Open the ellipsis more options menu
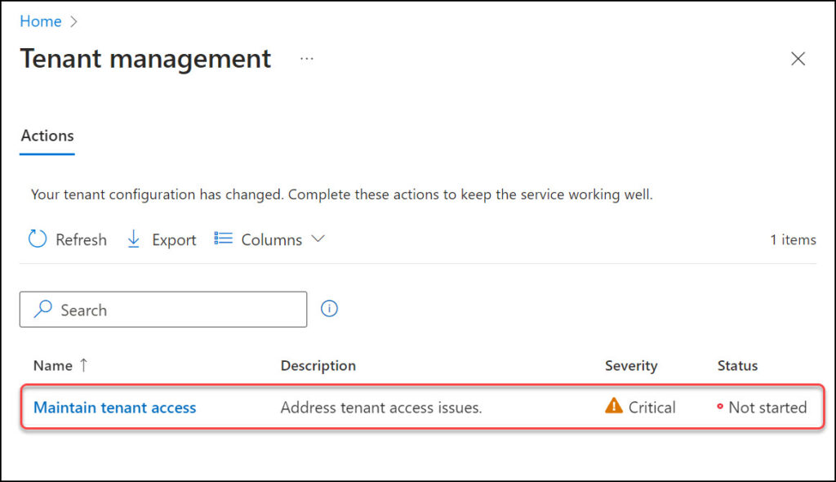The width and height of the screenshot is (836, 482). pos(307,59)
